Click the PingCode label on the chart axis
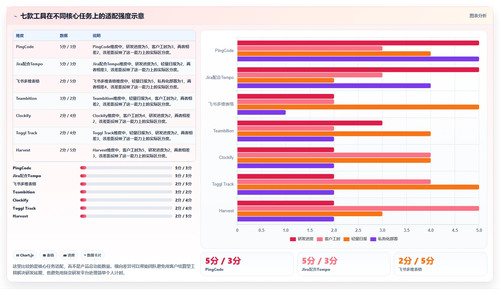This screenshot has width=500, height=289. point(224,51)
